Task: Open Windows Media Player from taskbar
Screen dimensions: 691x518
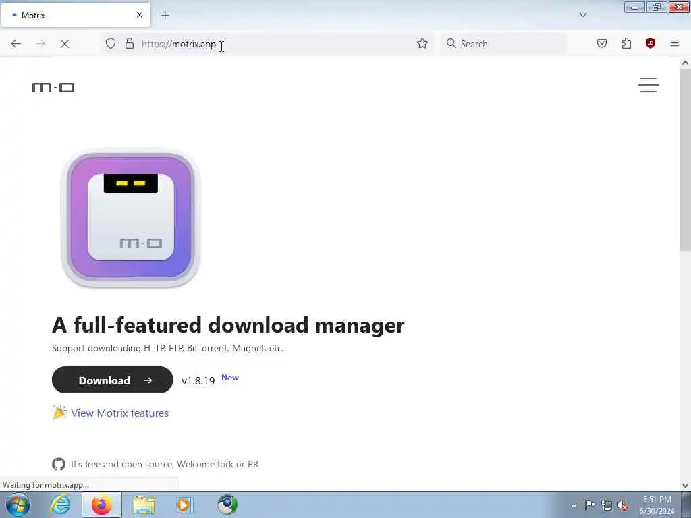Action: (185, 505)
